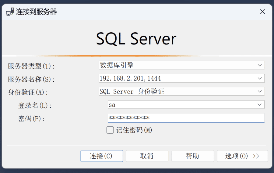
Task: Close the 连接到服务器 dialog
Action: pos(262,12)
